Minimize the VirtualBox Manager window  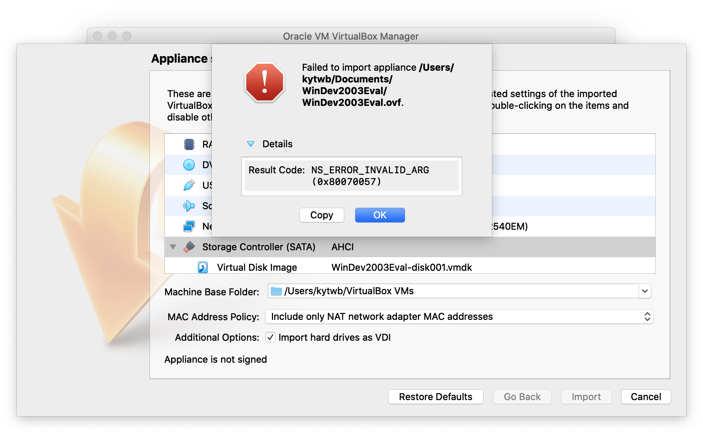112,36
